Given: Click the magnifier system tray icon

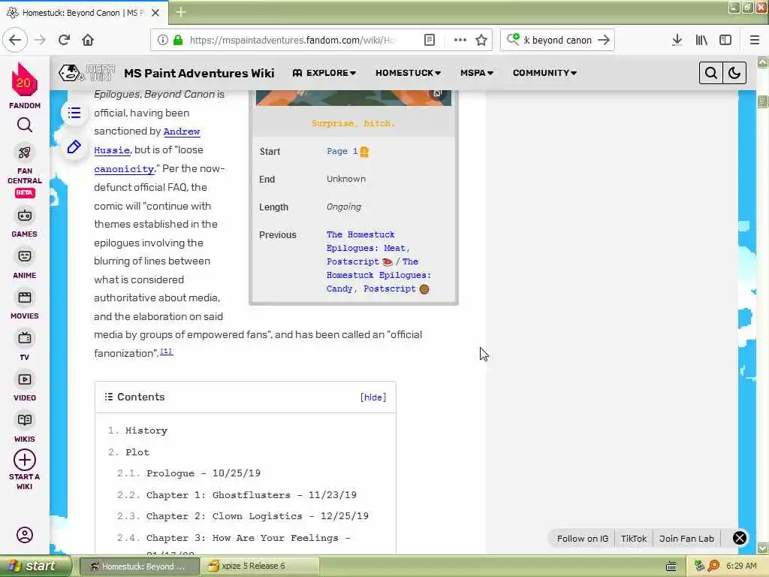Looking at the screenshot, I should click(713, 566).
